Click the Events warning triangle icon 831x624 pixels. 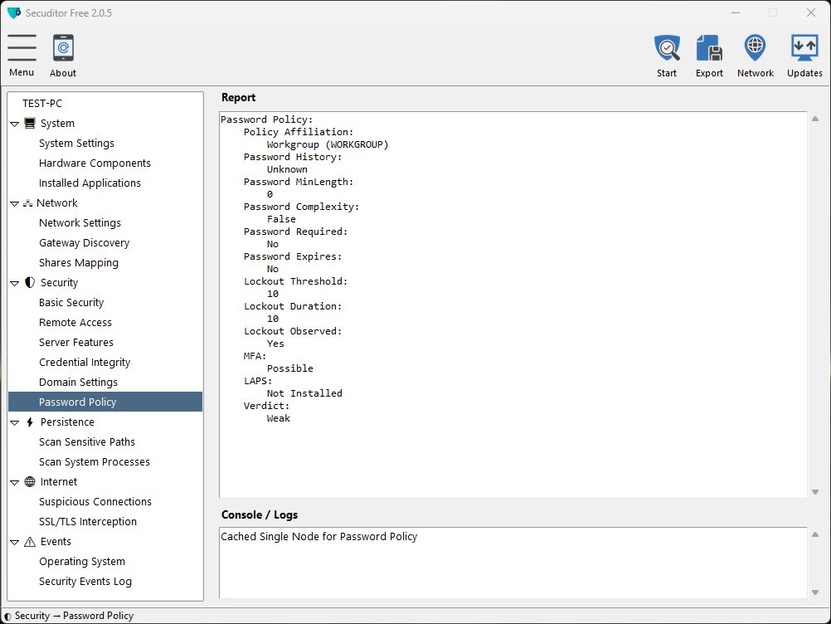click(30, 542)
